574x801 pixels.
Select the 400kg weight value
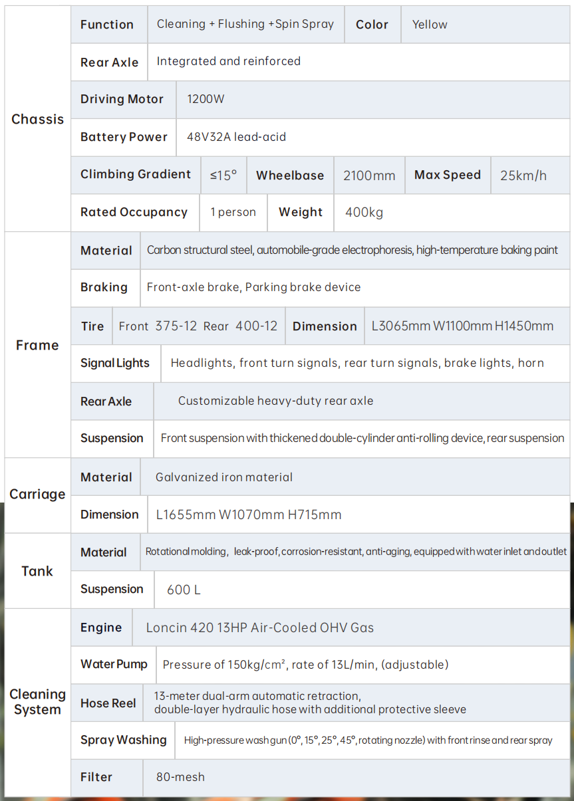pyautogui.click(x=364, y=213)
